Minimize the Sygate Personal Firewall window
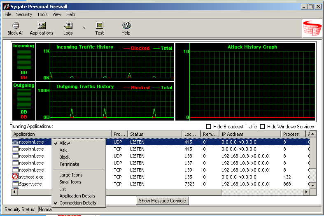The image size is (324, 216). pos(304,7)
